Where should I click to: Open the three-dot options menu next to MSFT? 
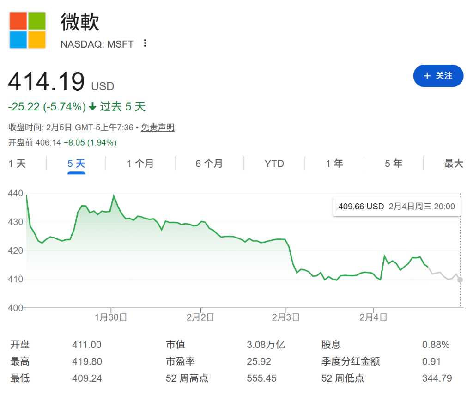point(145,43)
